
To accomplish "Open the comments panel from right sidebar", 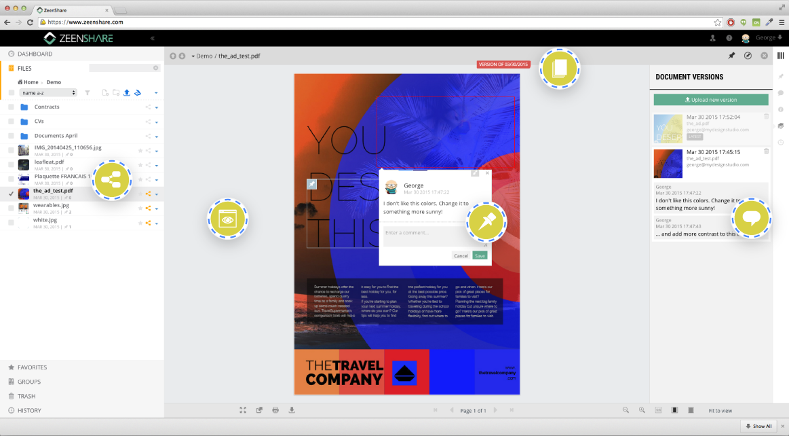I will pos(781,93).
